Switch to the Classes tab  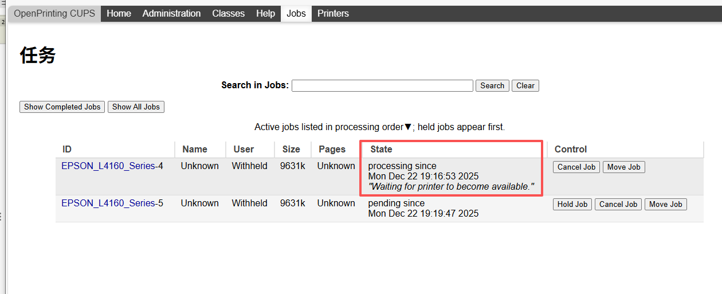pyautogui.click(x=228, y=13)
